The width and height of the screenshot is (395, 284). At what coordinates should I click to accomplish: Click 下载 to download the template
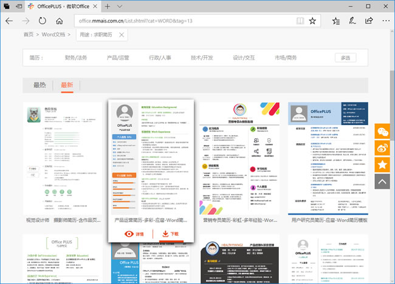click(x=171, y=234)
